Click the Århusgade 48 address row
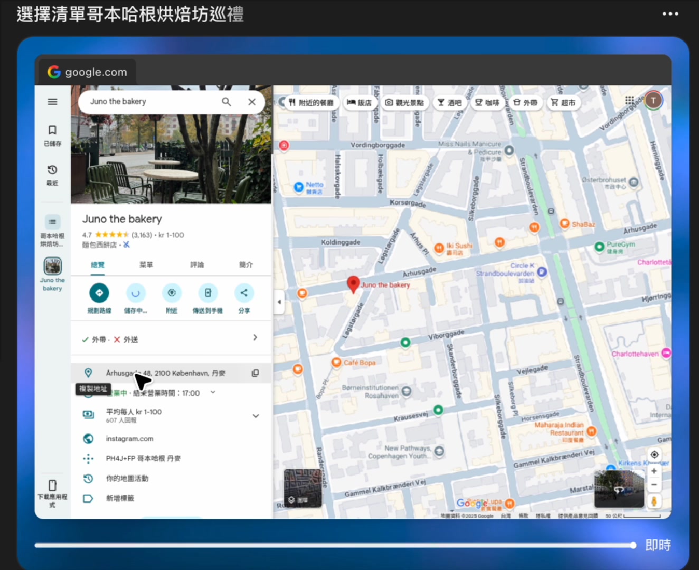 (x=171, y=373)
